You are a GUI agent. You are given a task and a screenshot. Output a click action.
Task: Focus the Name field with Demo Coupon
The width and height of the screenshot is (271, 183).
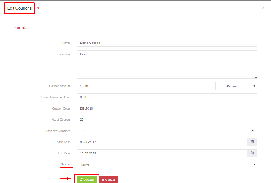(167, 43)
